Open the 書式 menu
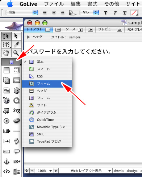 92,4
